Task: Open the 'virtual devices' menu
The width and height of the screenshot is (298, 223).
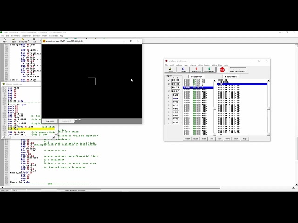Action: pyautogui.click(x=204, y=65)
